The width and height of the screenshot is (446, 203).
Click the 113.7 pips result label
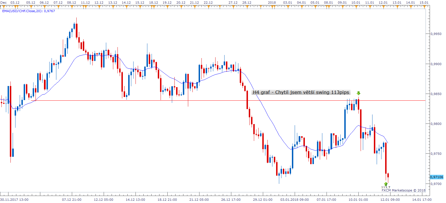[x=386, y=187]
